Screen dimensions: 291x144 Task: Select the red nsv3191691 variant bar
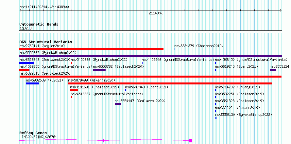(x=74, y=90)
